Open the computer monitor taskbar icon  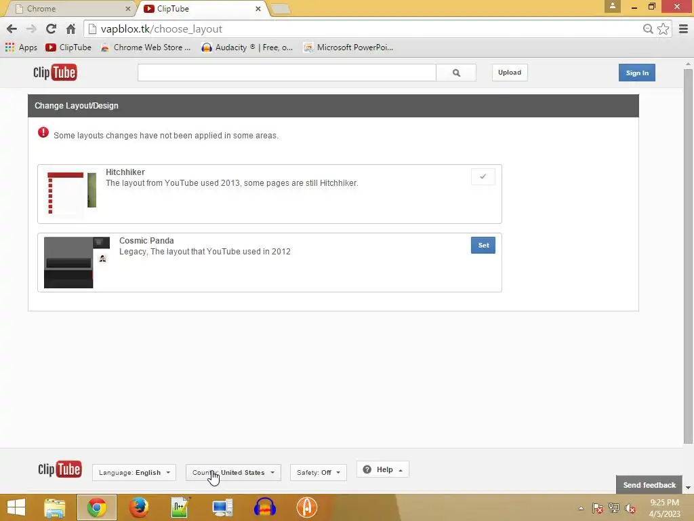[x=222, y=507]
